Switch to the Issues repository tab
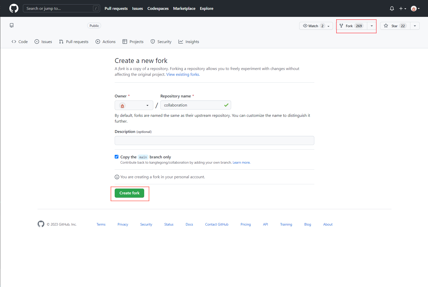 pyautogui.click(x=43, y=42)
